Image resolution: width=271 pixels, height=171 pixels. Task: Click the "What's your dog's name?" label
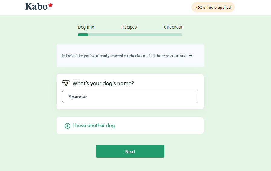coord(103,83)
